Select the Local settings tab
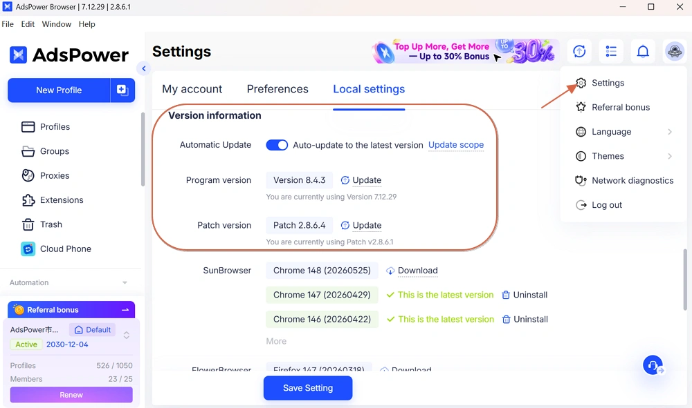Viewport: 692px width, 408px height. tap(369, 89)
